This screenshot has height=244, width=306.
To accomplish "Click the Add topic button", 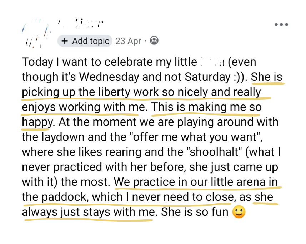I will click(x=85, y=41).
